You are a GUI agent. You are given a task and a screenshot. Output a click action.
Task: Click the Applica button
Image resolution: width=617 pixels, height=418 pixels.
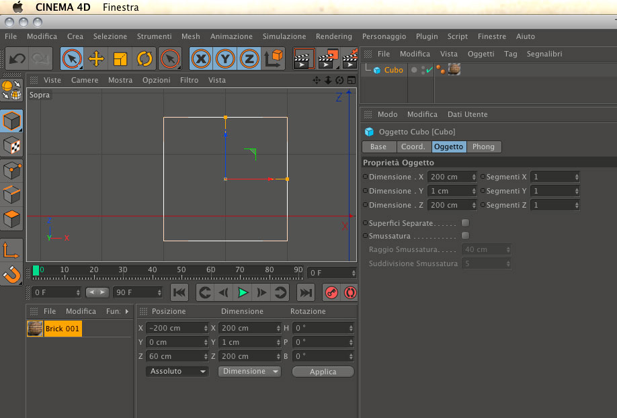pyautogui.click(x=323, y=372)
